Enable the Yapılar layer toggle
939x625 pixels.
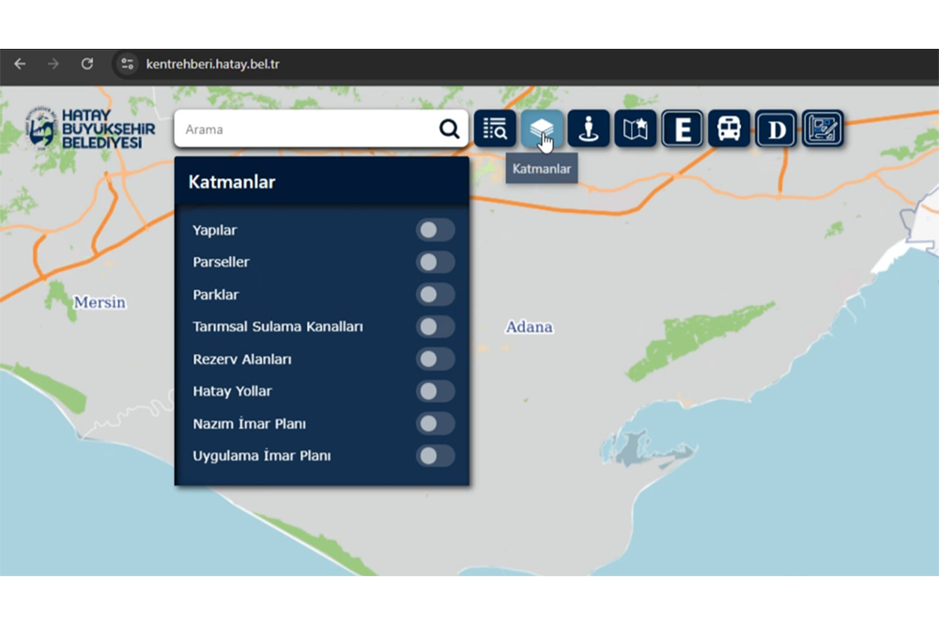pyautogui.click(x=435, y=230)
